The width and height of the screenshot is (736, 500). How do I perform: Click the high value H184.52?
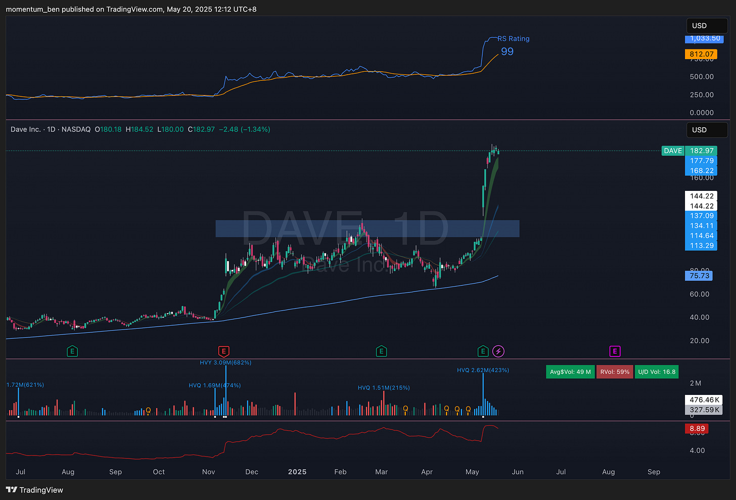[140, 129]
